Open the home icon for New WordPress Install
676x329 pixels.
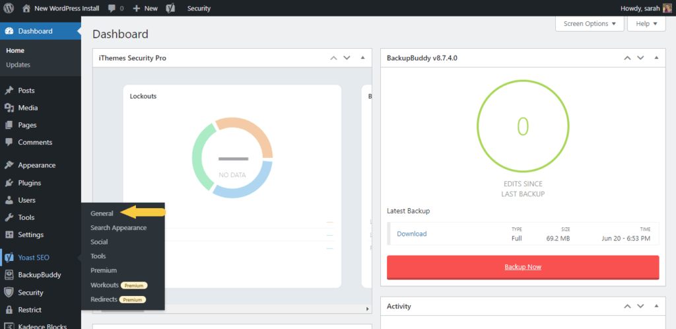26,8
